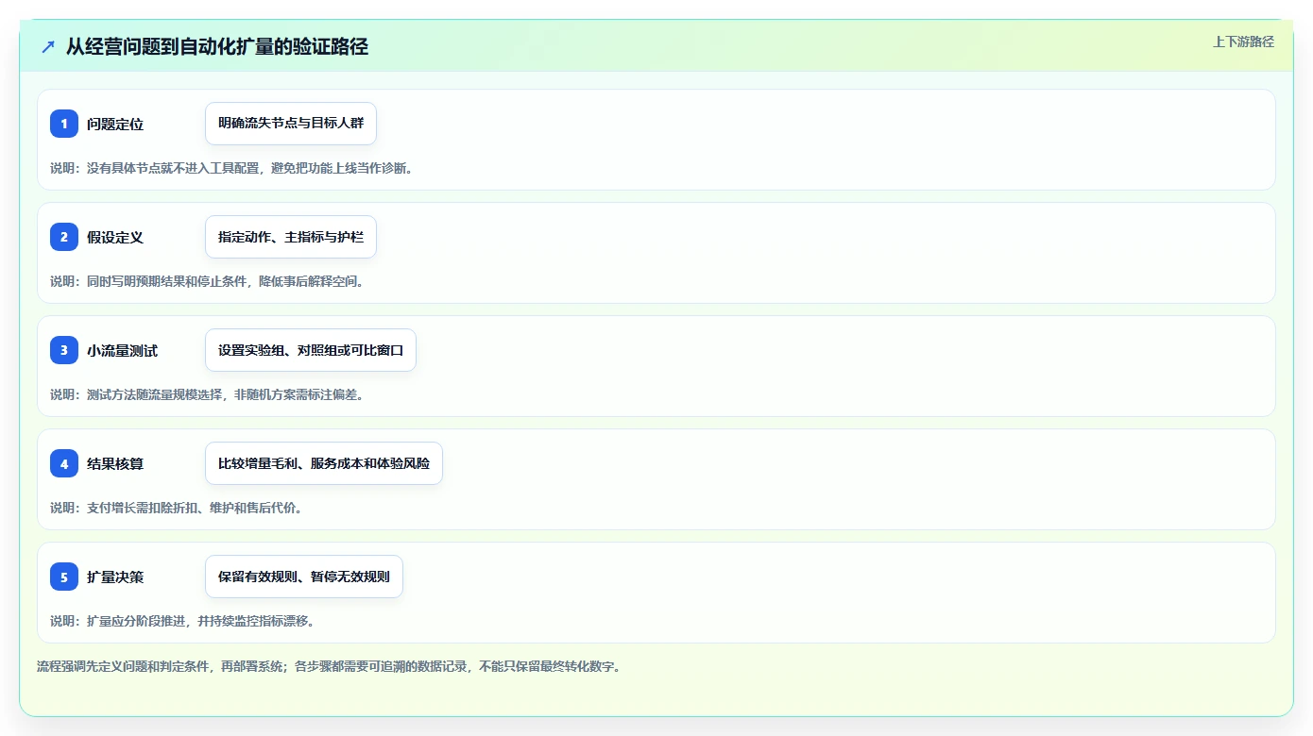Click the note 扩量应分阶段推进
This screenshot has height=736, width=1313.
(x=136, y=621)
